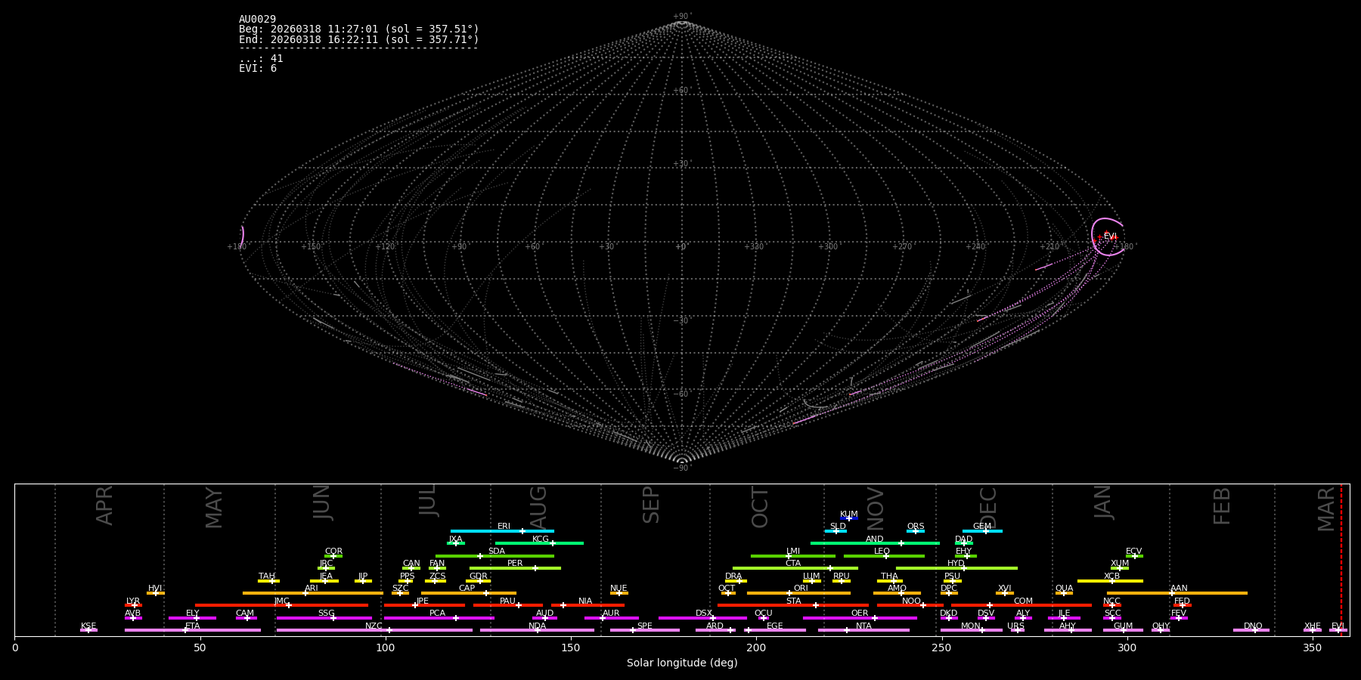Click the AU0029 station title text
Image resolution: width=1361 pixels, height=680 pixels.
click(257, 20)
